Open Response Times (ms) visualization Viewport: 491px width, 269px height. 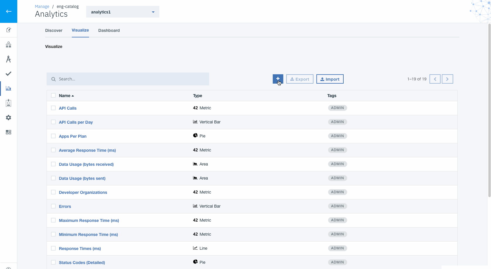click(x=80, y=249)
